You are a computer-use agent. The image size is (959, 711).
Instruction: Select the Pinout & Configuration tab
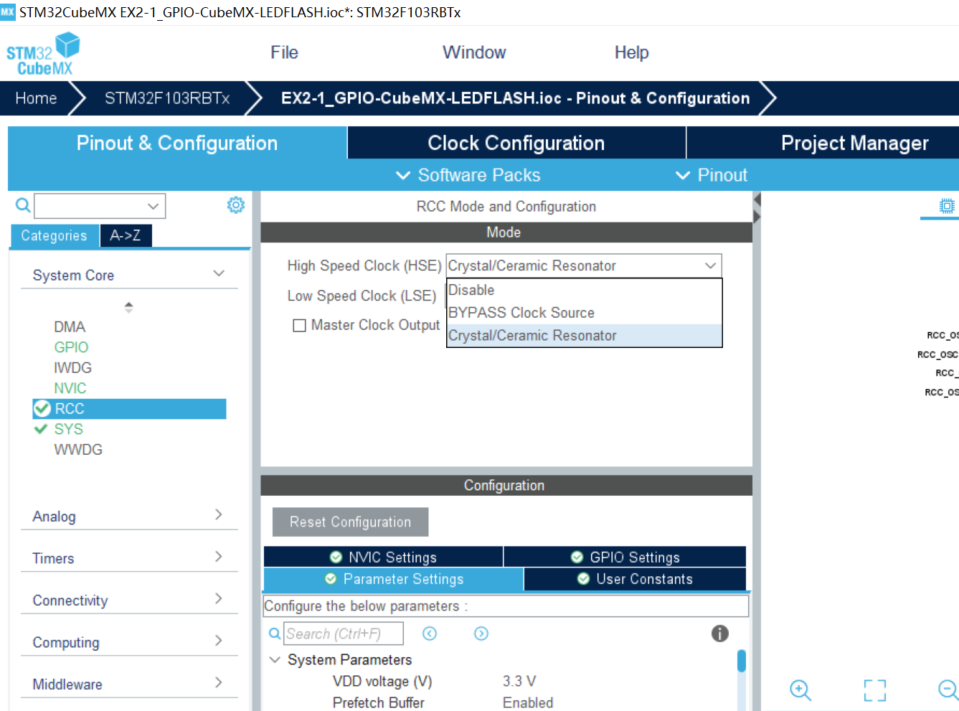coord(177,143)
